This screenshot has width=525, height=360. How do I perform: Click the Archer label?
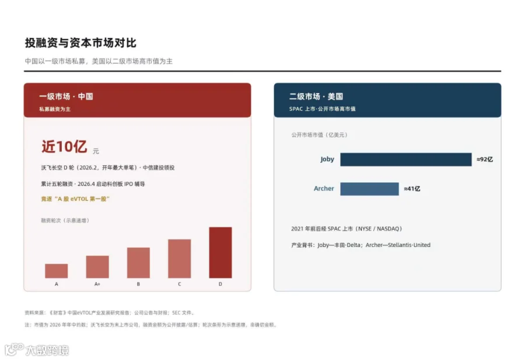click(x=324, y=189)
